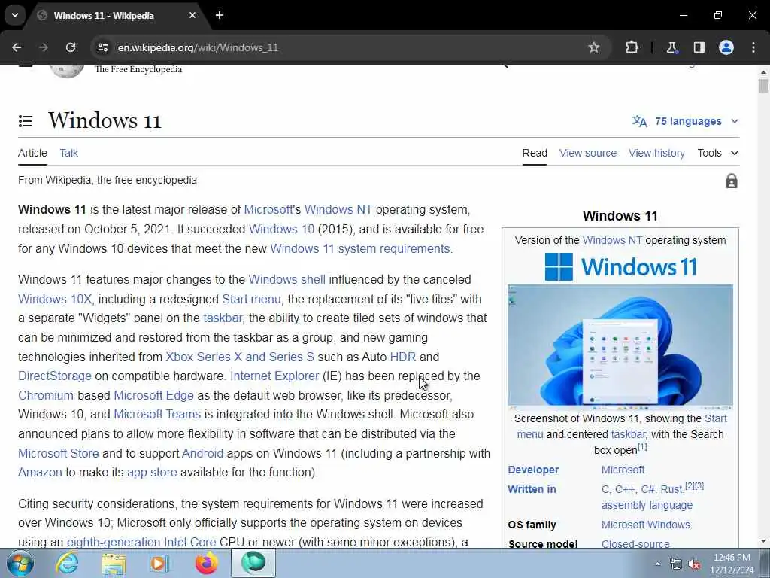Open the browser three-dot menu
Screen dimensions: 770x578
[753, 47]
